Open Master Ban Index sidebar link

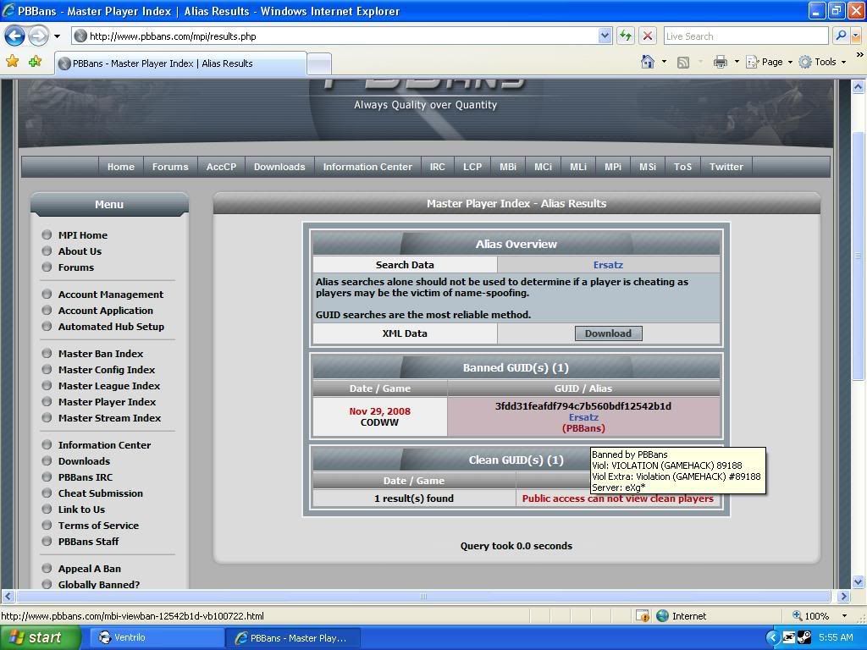click(101, 353)
